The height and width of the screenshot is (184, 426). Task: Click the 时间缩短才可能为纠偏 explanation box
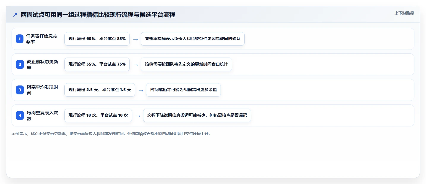coord(183,90)
